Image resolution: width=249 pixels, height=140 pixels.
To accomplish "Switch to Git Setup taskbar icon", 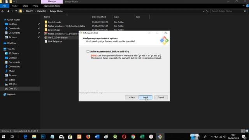I will point(160,136).
